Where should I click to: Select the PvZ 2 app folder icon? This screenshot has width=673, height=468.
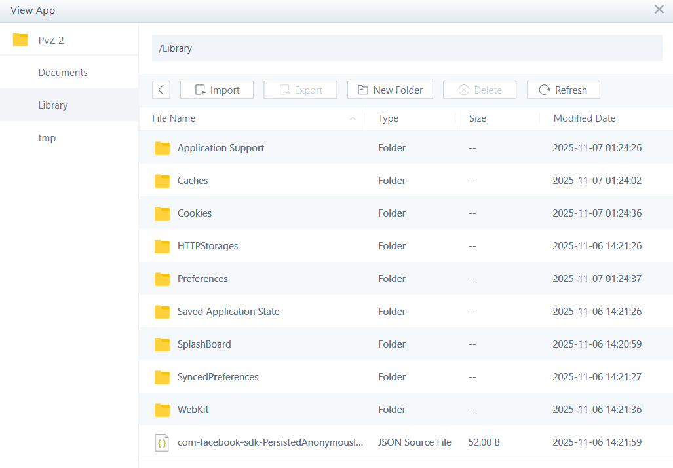(20, 39)
